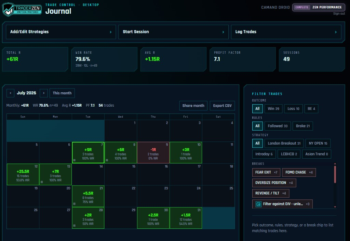This screenshot has width=350, height=241.
Task: Open July 30 day with +2.5R
Action: tap(153, 218)
